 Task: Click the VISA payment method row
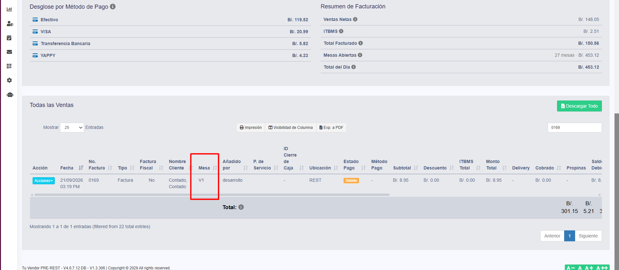coord(170,32)
